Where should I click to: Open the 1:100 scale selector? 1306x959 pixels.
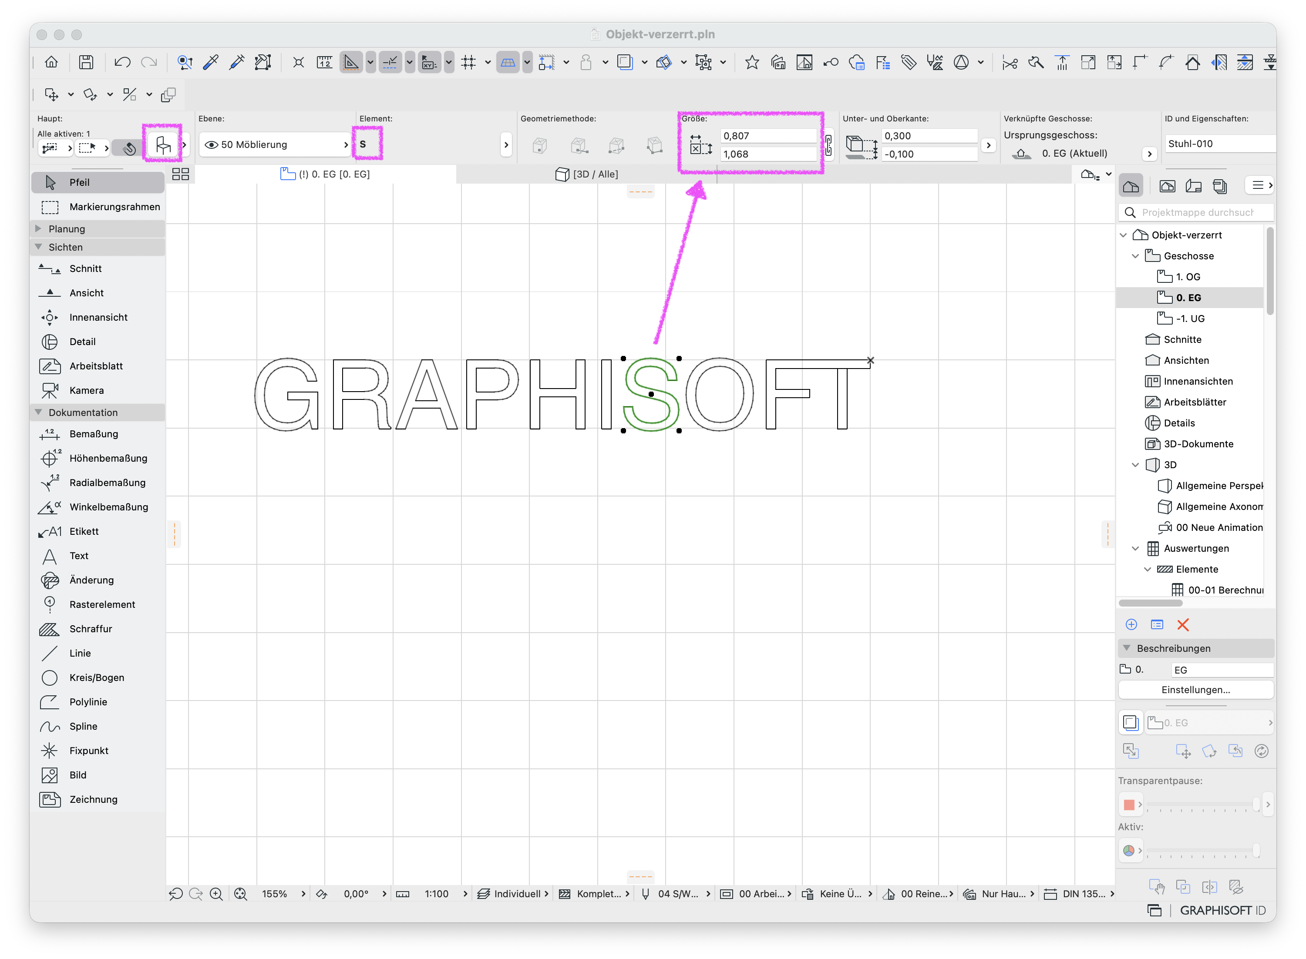(x=437, y=895)
